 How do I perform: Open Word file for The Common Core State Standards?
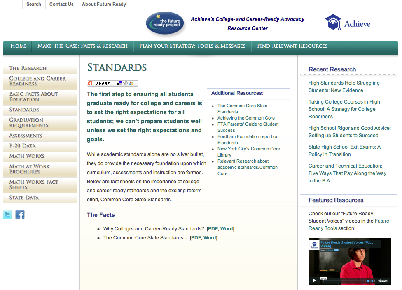(210, 238)
